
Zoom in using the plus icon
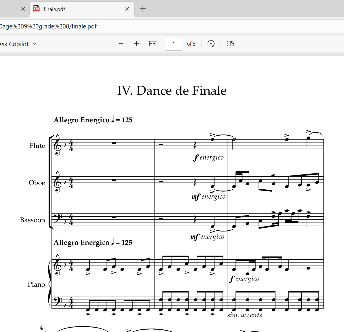click(x=136, y=44)
